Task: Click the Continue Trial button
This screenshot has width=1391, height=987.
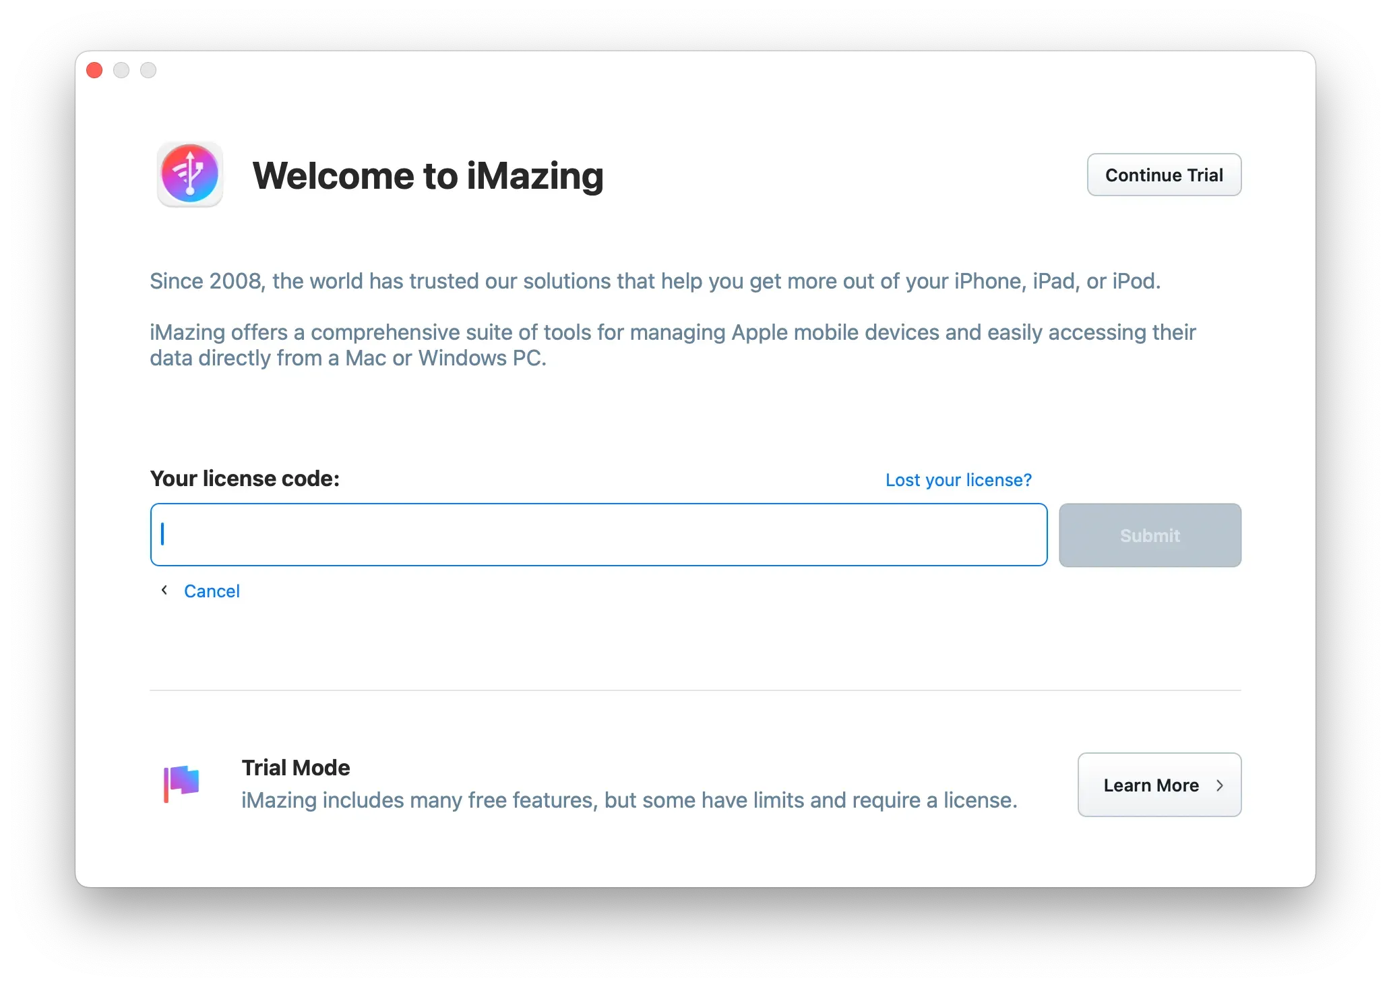Action: [1164, 175]
